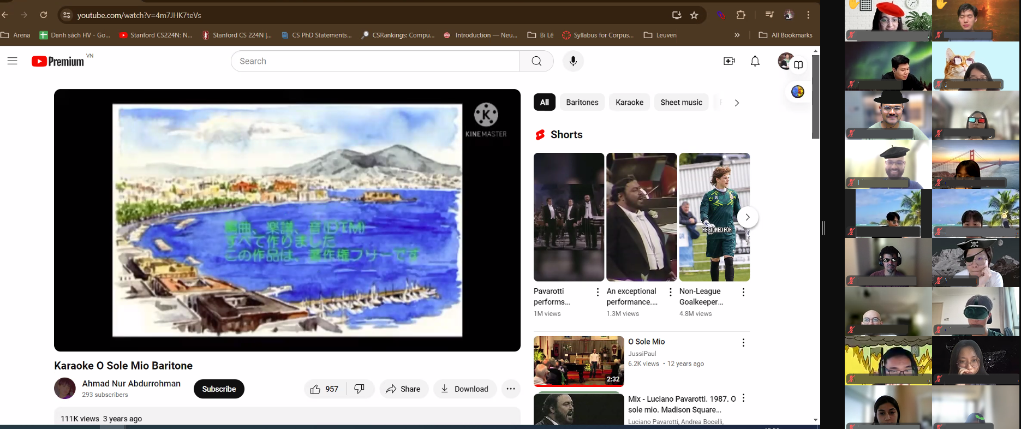1021x429 pixels.
Task: Select the Karaoke filter chip
Action: click(x=629, y=102)
